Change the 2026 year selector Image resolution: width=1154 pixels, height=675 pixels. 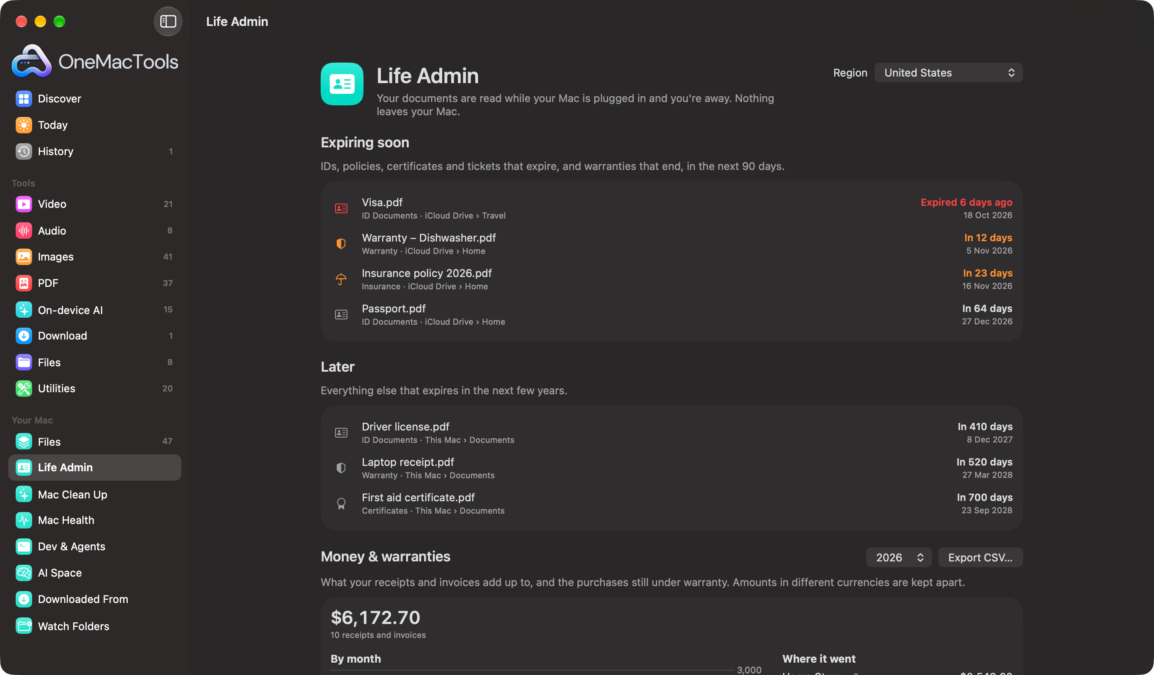click(898, 557)
